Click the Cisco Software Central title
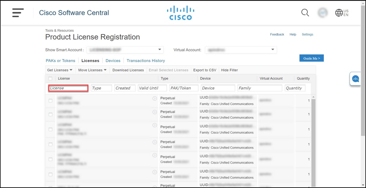Screen dimensions: 366x188 [74, 12]
